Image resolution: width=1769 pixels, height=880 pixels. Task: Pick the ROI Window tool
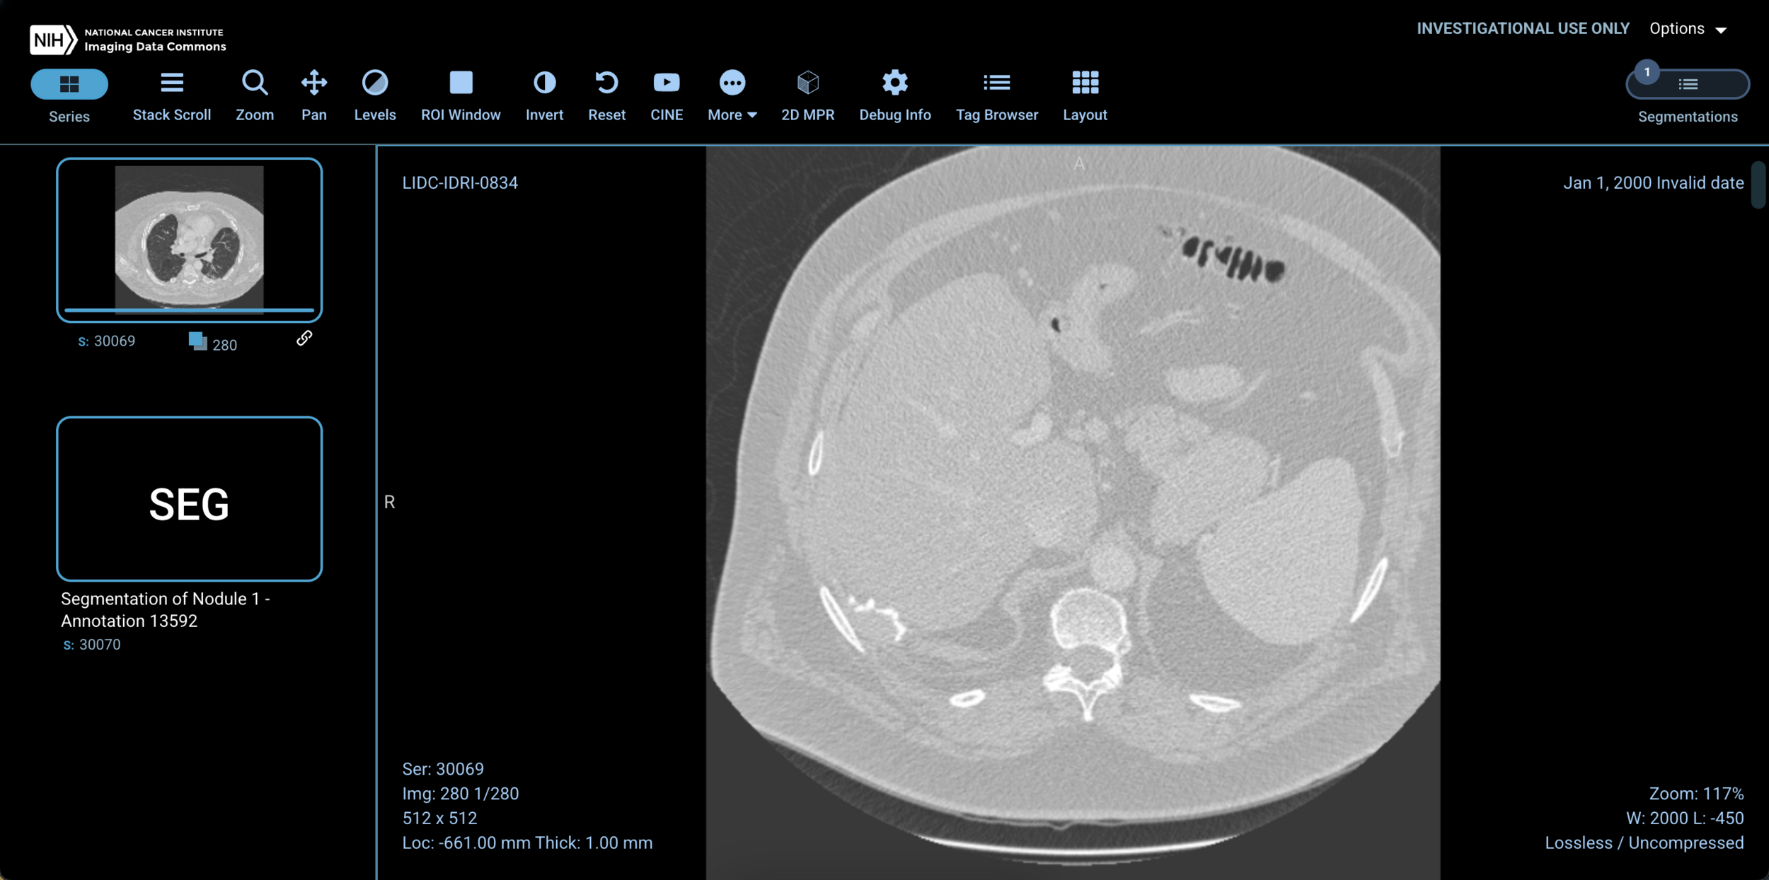click(x=460, y=95)
